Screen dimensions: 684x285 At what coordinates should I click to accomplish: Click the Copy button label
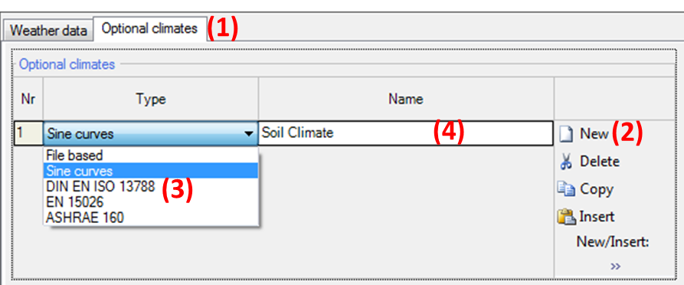coord(597,189)
